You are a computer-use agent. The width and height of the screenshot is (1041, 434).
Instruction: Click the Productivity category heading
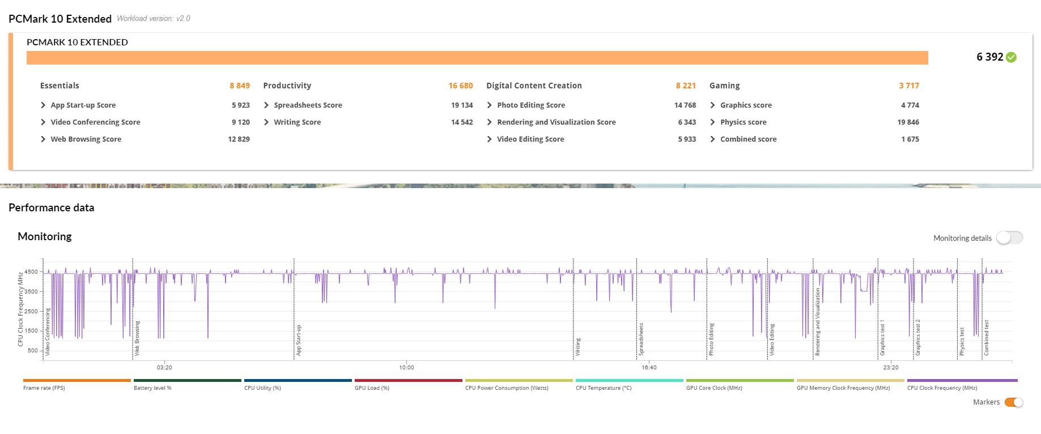287,86
